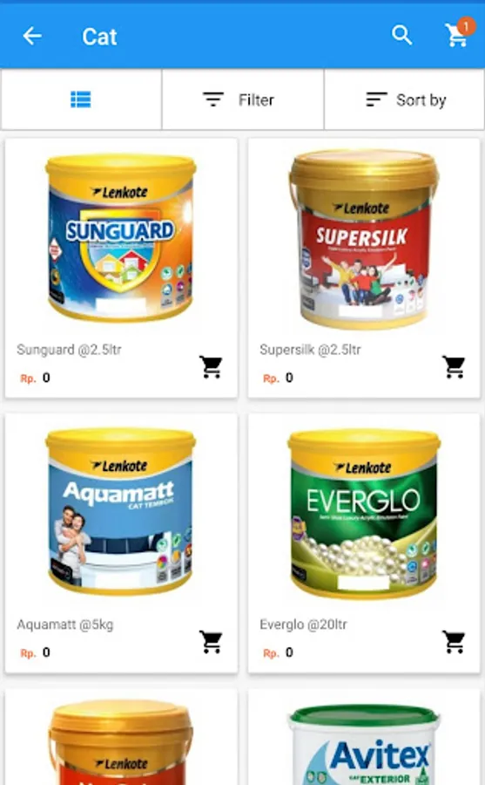485x785 pixels.
Task: Open the Sort by menu
Action: (x=405, y=99)
